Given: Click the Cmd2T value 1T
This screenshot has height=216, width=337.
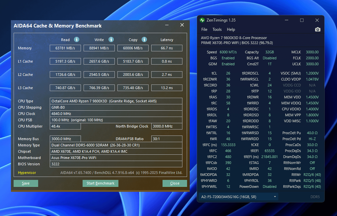Looking at the screenshot, I should 270,64.
